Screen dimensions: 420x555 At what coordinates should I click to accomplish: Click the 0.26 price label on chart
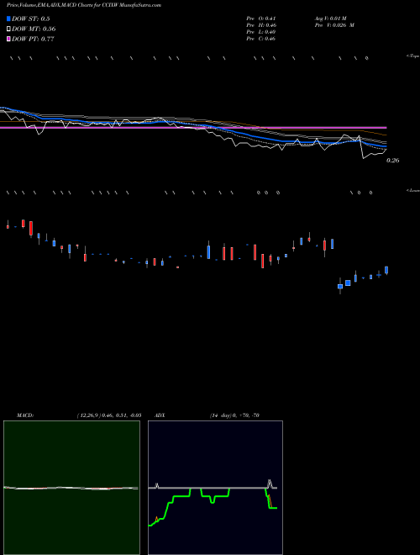pos(393,161)
